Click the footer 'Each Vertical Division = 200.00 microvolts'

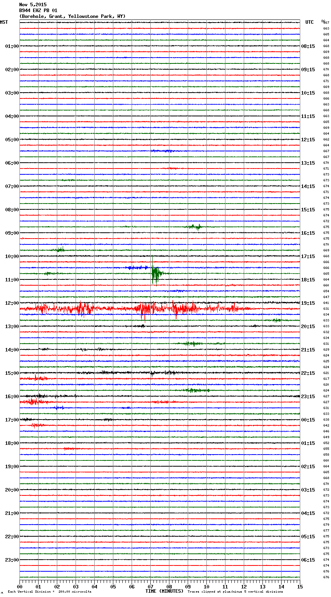click(49, 592)
